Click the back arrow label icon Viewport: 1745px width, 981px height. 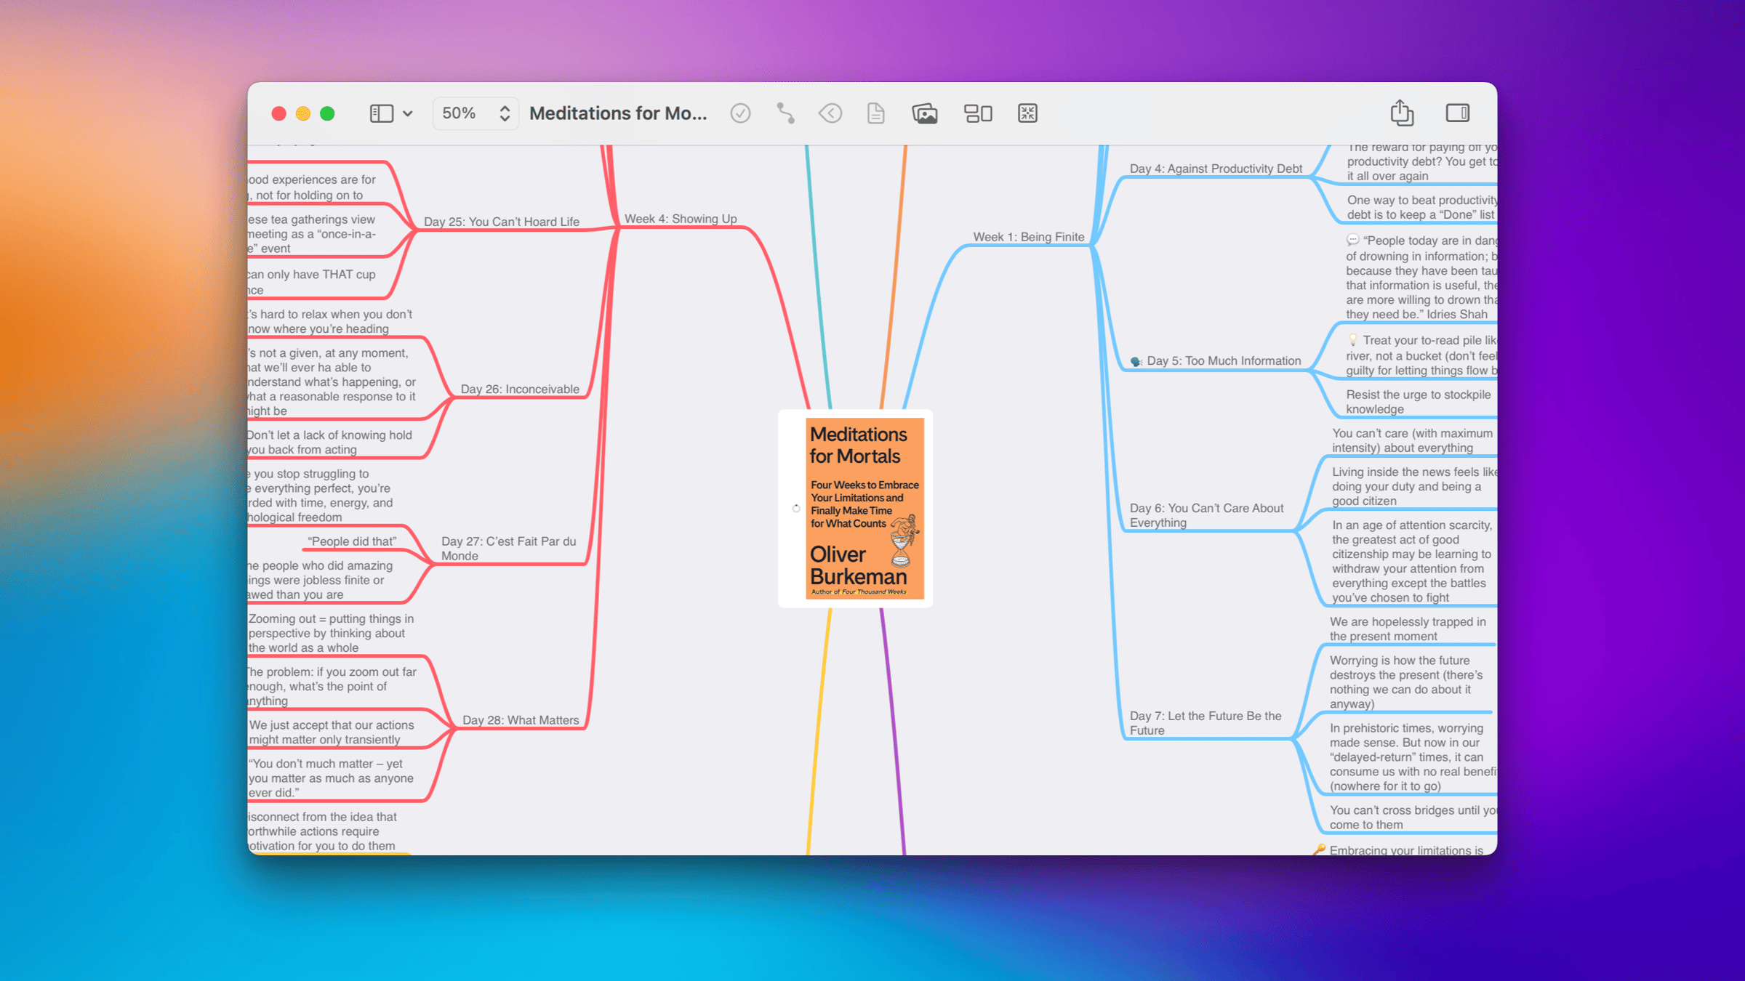point(830,113)
